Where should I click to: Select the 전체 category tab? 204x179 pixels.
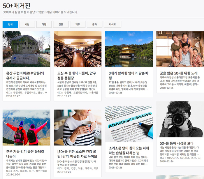pyautogui.click(x=10, y=24)
